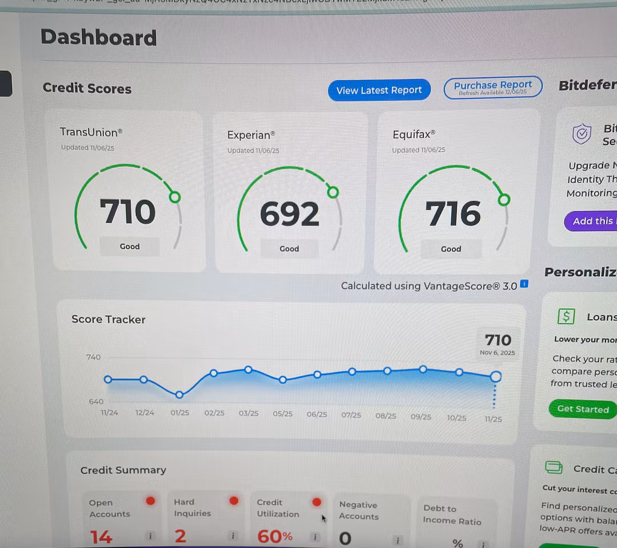The width and height of the screenshot is (617, 548).
Task: Click the 01/25 data point on Score Tracker
Action: tap(179, 394)
